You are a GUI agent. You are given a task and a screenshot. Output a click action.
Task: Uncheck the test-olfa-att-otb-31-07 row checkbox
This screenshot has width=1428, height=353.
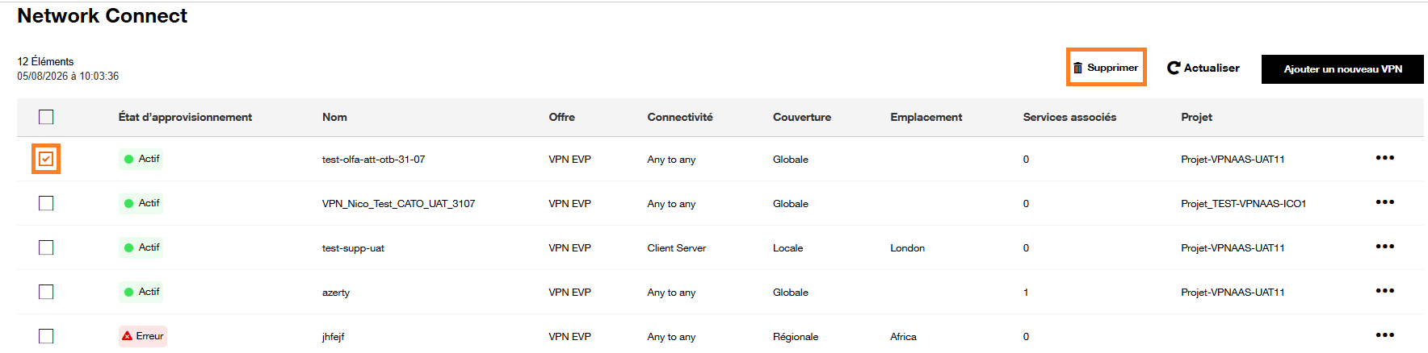[x=46, y=159]
